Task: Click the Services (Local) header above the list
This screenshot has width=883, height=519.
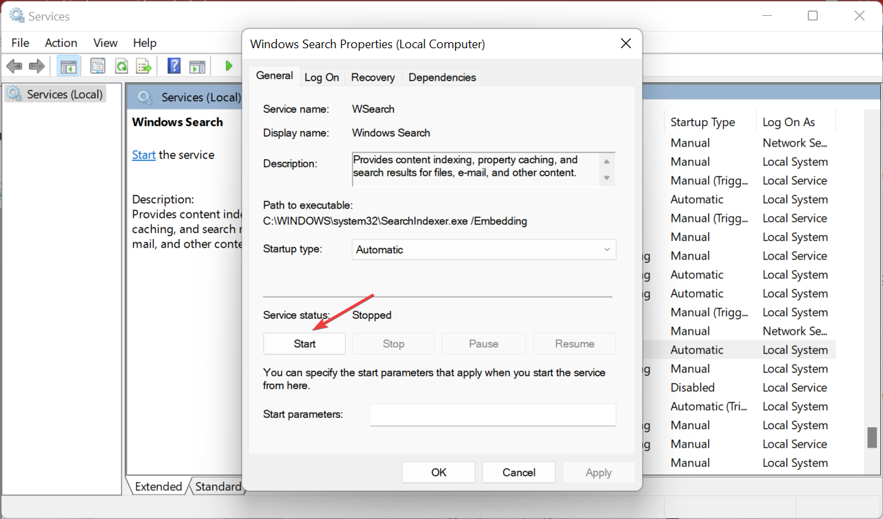Action: 201,97
